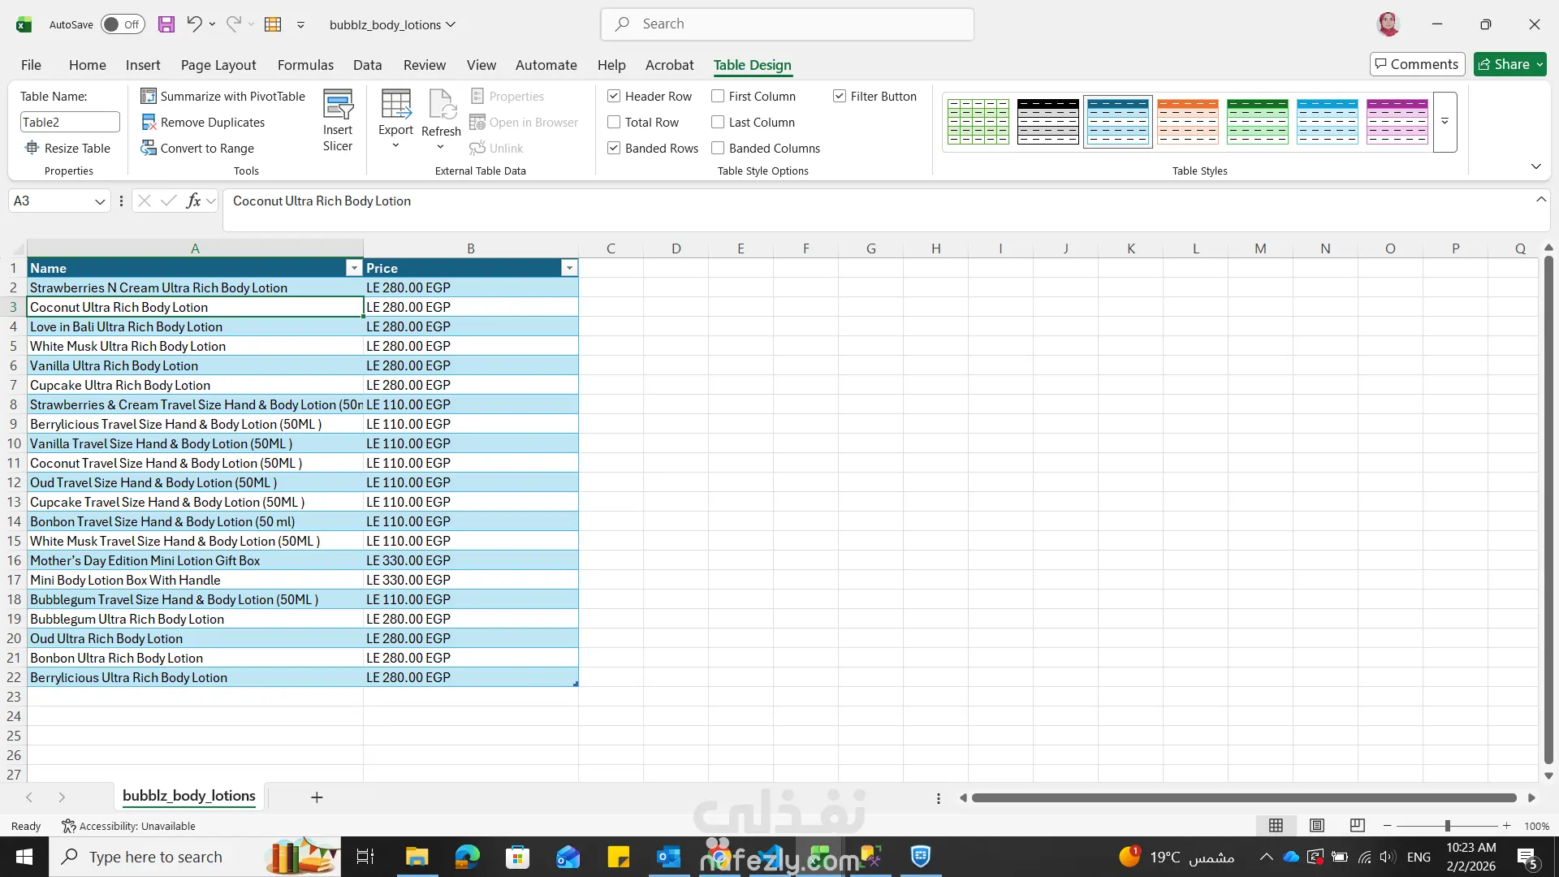Open the Name column filter dropdown
Viewport: 1559px width, 877px height.
coord(353,269)
